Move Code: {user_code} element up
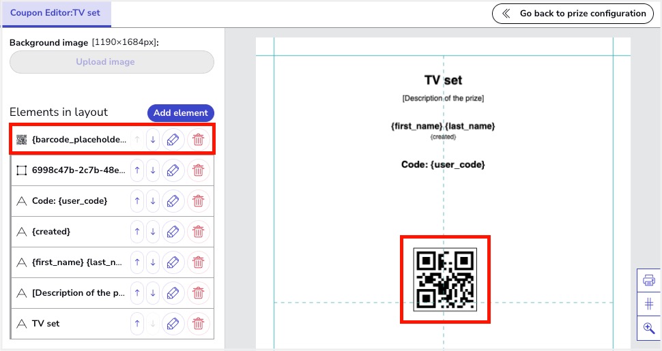This screenshot has height=351, width=662. (x=137, y=201)
